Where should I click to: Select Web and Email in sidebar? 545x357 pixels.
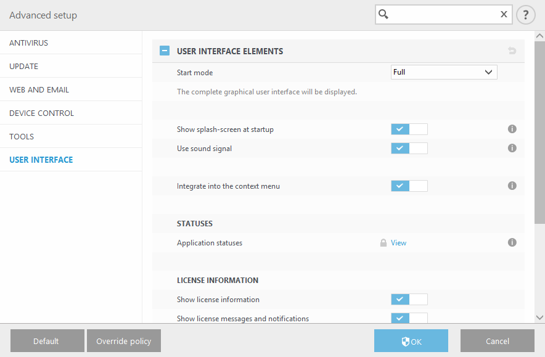click(x=39, y=90)
